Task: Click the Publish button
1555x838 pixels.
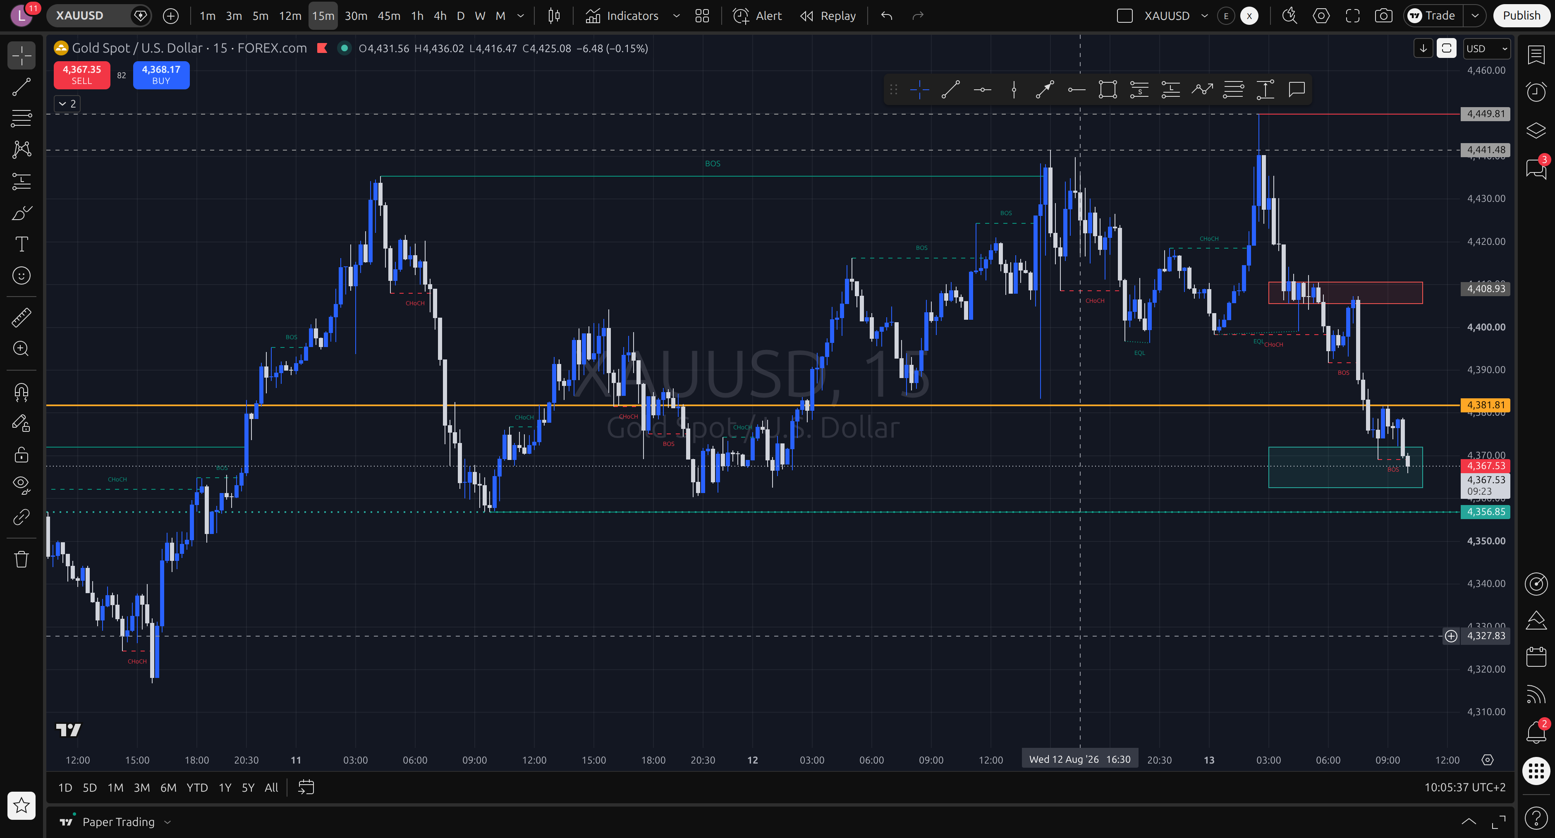Action: (1521, 16)
